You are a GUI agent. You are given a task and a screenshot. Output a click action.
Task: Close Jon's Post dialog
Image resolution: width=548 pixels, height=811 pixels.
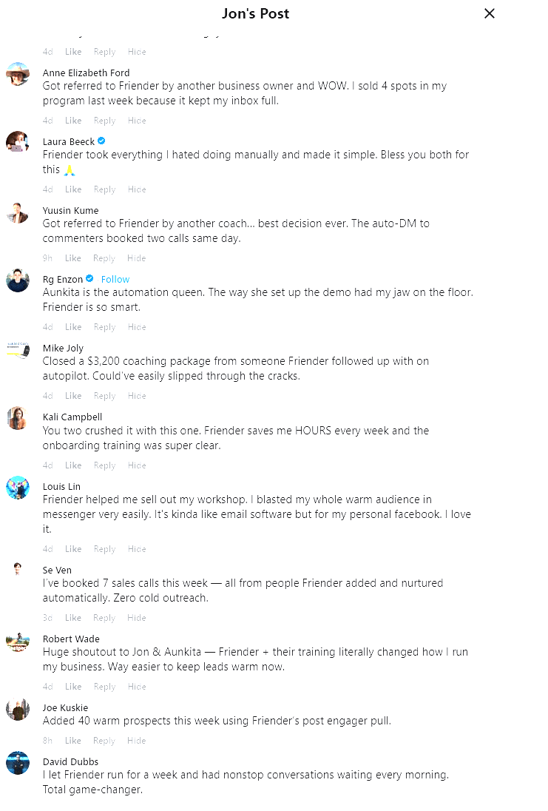pos(489,13)
